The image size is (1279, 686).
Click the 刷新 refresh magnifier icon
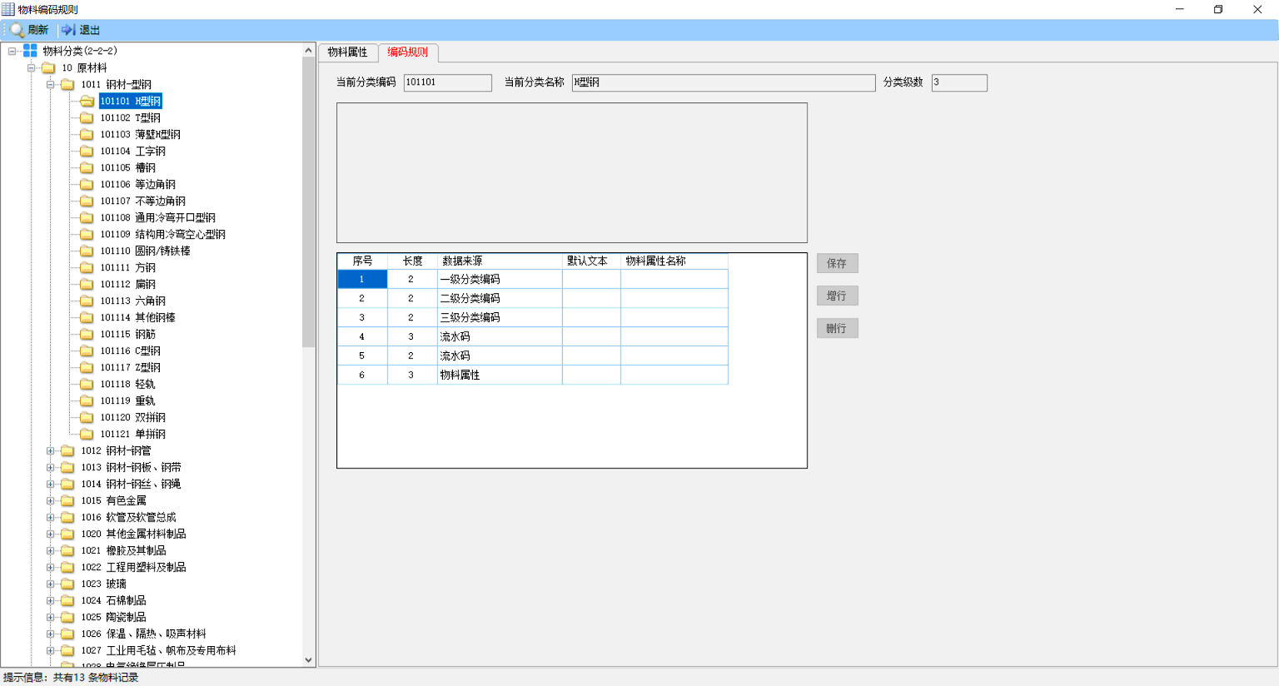point(17,30)
